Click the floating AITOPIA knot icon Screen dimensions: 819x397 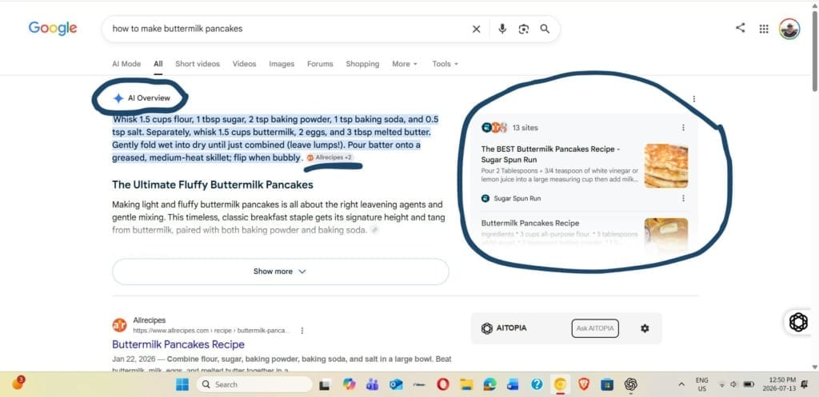(x=798, y=322)
